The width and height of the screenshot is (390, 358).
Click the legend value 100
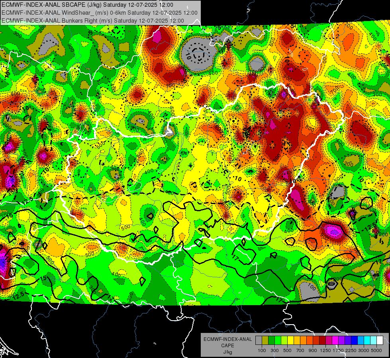[x=262, y=350]
